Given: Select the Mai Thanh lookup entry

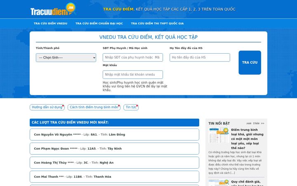Looking at the screenshot, I should click(114, 177).
